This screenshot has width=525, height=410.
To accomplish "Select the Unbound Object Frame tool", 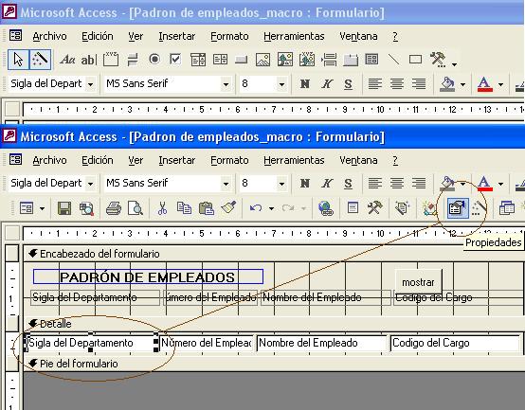I will click(x=285, y=60).
